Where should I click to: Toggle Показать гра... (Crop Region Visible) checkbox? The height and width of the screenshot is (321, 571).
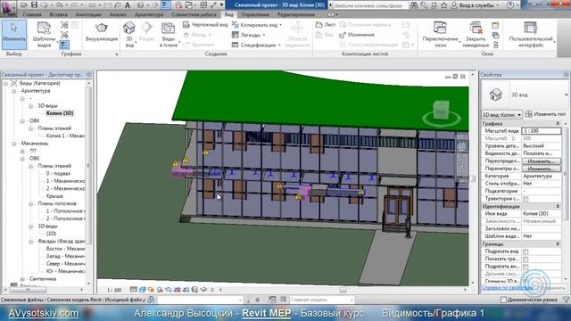(525, 259)
